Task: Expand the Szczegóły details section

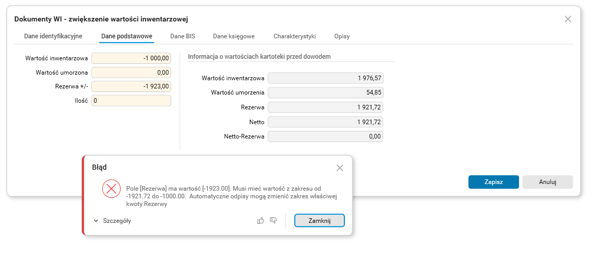Action: pyautogui.click(x=113, y=221)
